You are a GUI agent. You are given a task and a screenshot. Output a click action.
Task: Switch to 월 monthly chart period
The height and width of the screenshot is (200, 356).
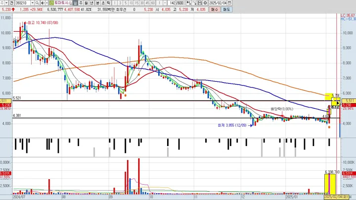86,3
